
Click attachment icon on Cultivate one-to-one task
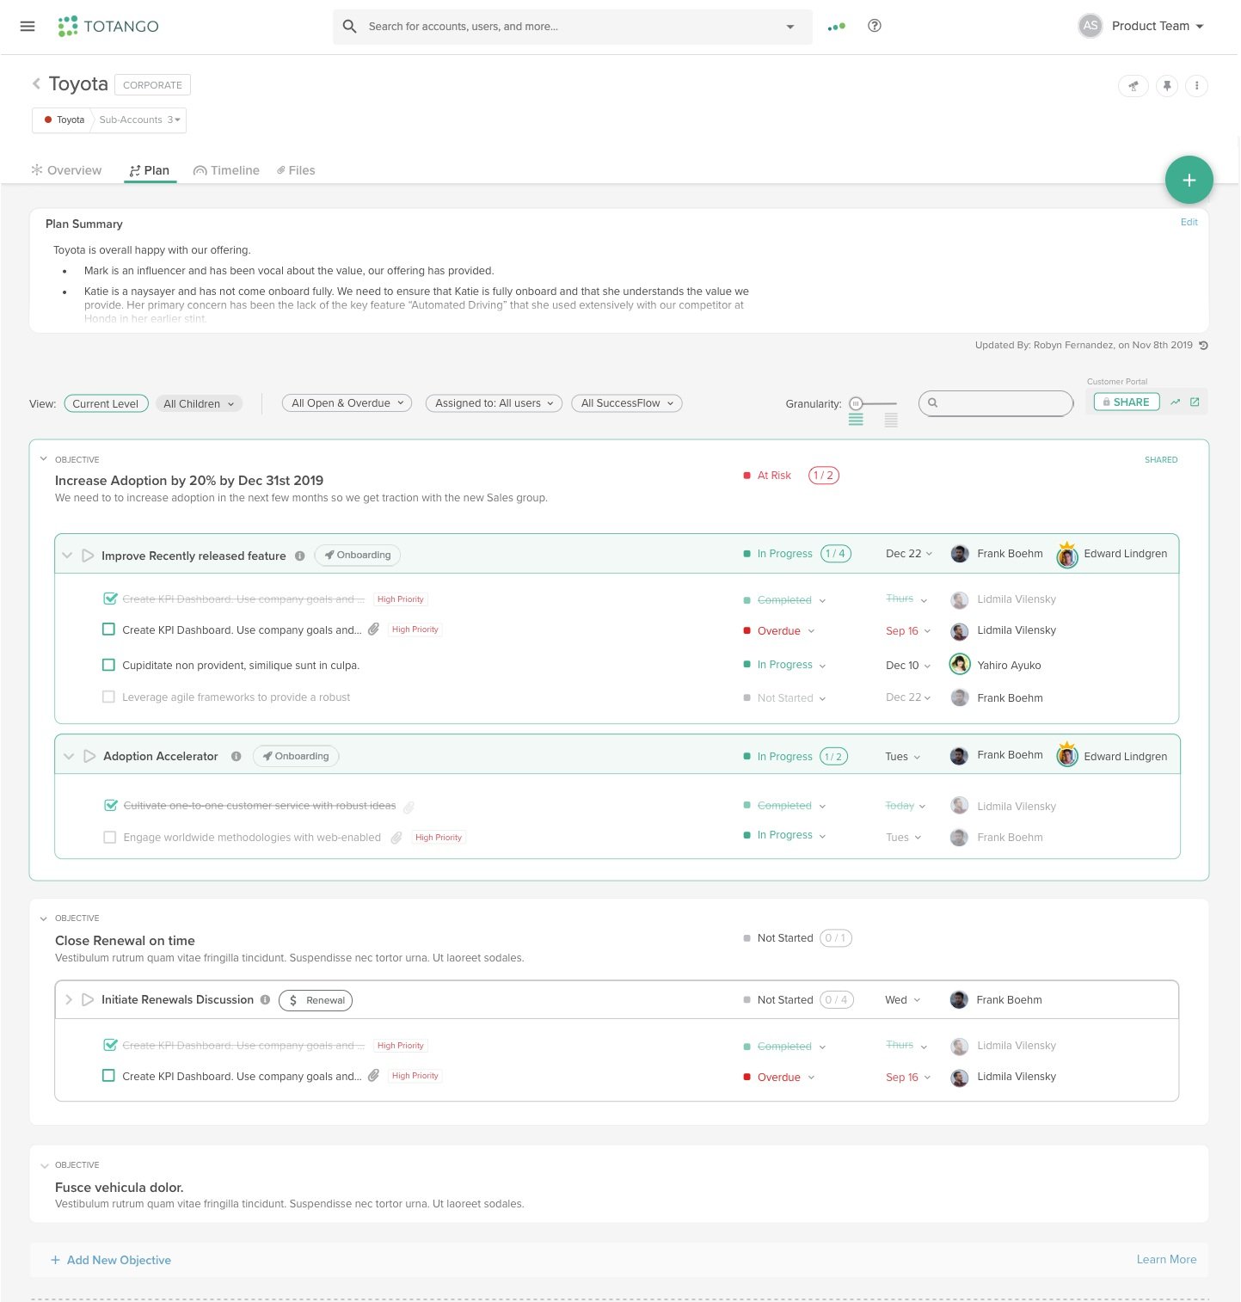[x=409, y=807]
